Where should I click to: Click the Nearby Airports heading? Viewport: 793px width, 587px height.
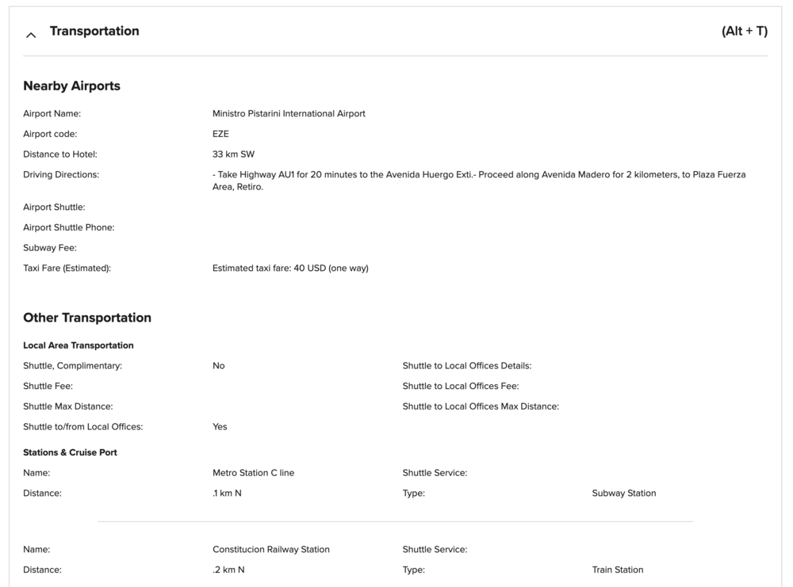click(71, 86)
